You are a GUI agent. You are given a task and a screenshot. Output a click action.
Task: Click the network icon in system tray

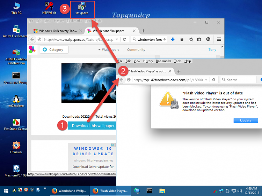(x=233, y=191)
